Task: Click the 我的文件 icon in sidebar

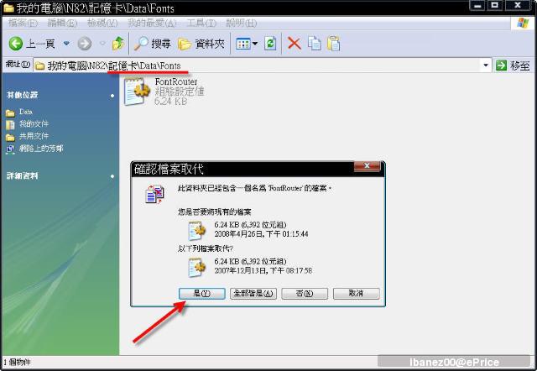Action: [x=10, y=125]
